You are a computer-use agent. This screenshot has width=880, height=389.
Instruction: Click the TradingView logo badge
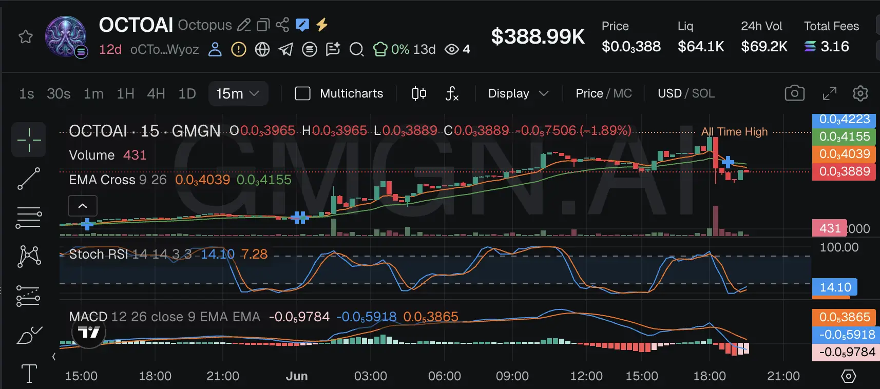(89, 333)
